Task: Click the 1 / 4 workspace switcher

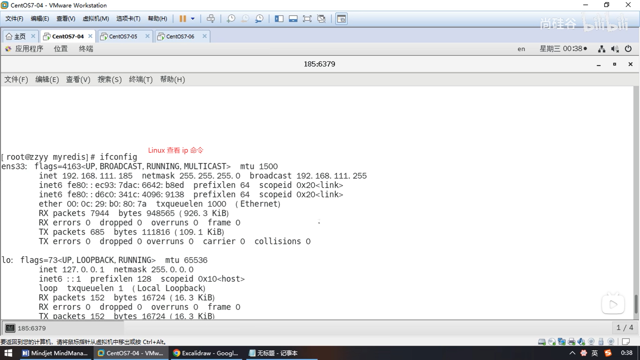Action: click(625, 328)
